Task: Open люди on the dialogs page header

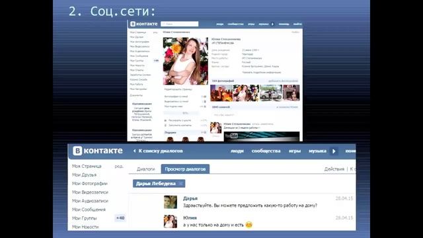Action: pyautogui.click(x=237, y=151)
